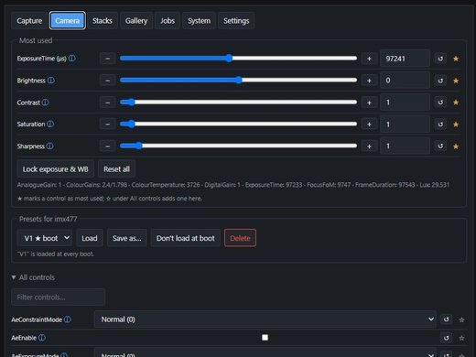Click the ExposureTime slider track
This screenshot has width=476, height=357.
click(238, 59)
